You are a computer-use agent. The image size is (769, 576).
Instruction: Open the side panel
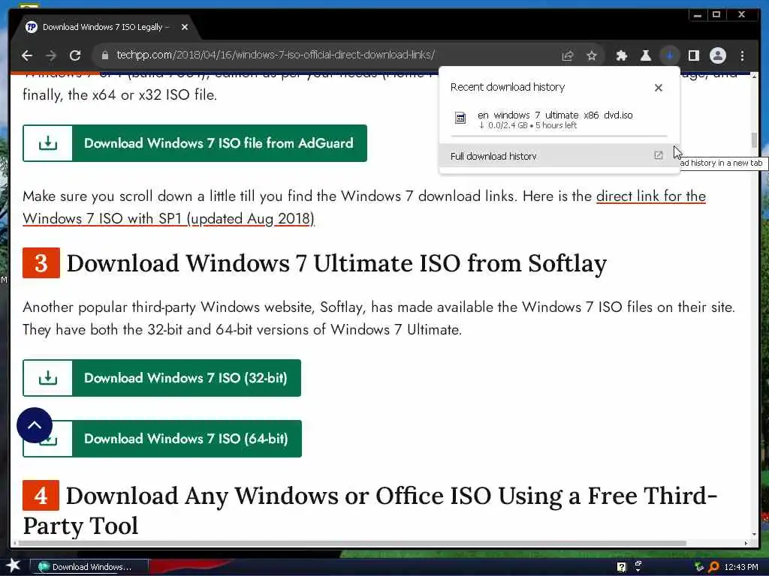coord(693,55)
